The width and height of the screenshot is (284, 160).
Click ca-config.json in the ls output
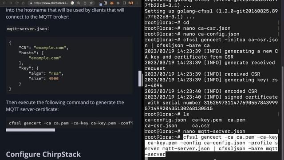tap(166, 120)
